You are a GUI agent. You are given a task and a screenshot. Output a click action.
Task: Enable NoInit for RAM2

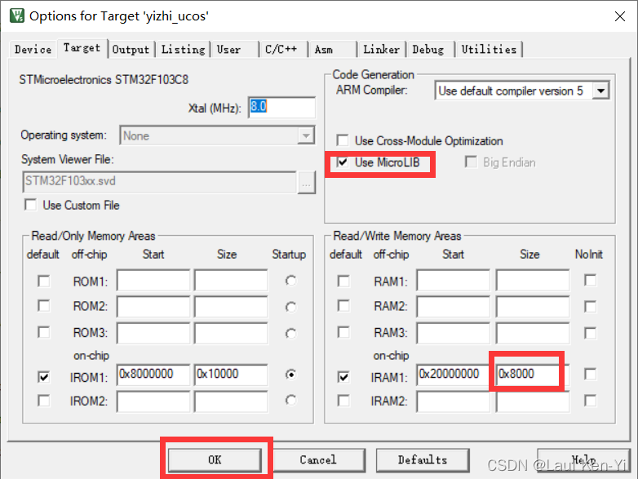click(x=590, y=307)
